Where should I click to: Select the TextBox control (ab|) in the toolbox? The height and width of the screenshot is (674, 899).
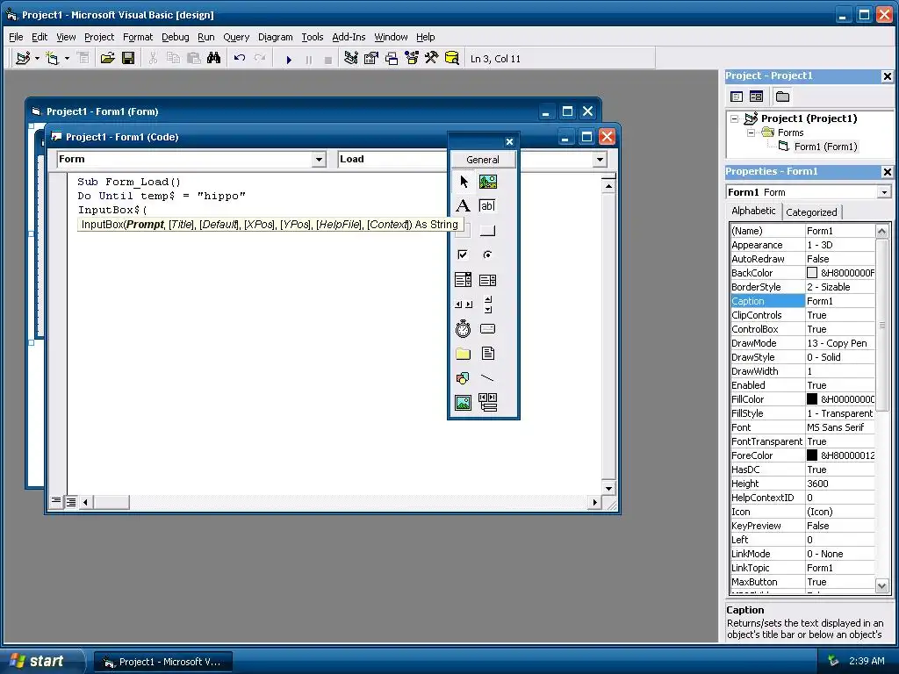tap(488, 205)
